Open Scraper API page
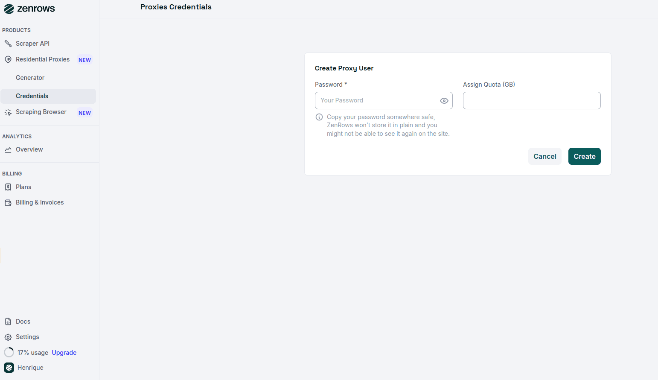Screen dimensions: 658x380 click(32, 44)
